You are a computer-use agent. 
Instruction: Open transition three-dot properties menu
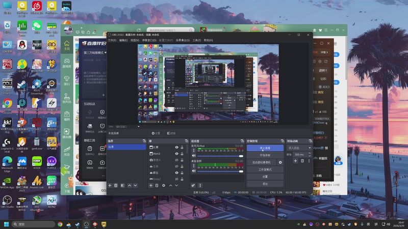click(x=309, y=161)
